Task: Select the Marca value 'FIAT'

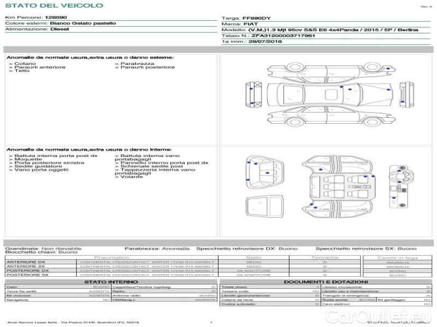Action: tap(251, 24)
